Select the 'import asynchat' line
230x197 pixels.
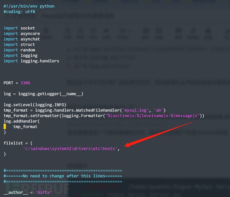(x=22, y=39)
